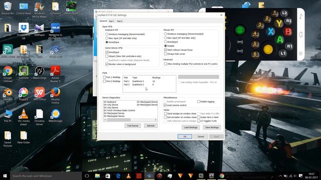The image size is (321, 180).
Task: Launch VLC media player desktop shortcut
Action: click(x=24, y=117)
